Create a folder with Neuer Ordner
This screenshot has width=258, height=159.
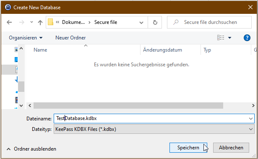[x=70, y=38]
